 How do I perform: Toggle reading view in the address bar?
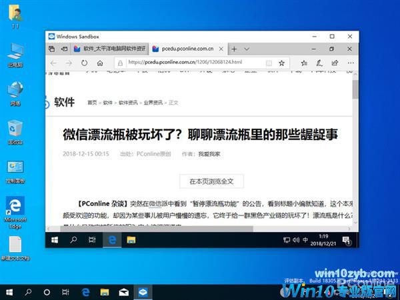click(269, 63)
